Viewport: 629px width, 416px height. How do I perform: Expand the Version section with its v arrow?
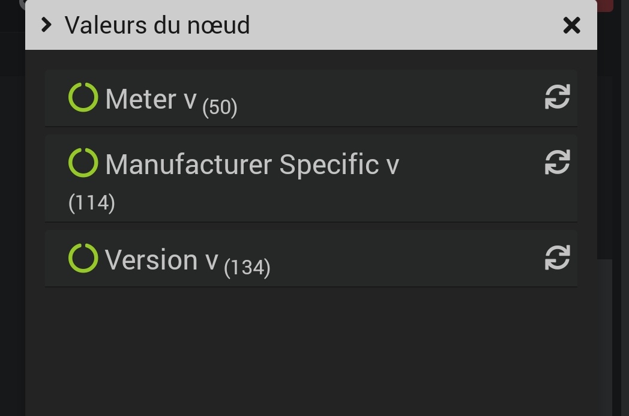[211, 261]
